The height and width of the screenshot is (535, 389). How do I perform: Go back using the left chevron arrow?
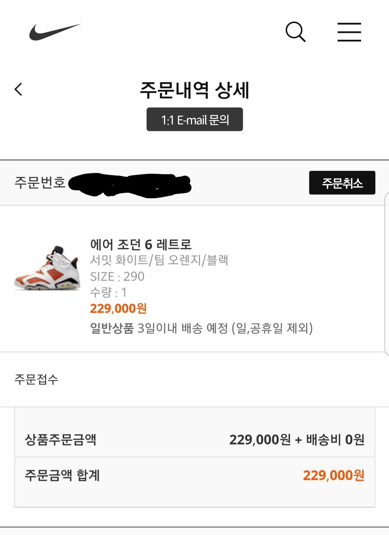(x=18, y=89)
